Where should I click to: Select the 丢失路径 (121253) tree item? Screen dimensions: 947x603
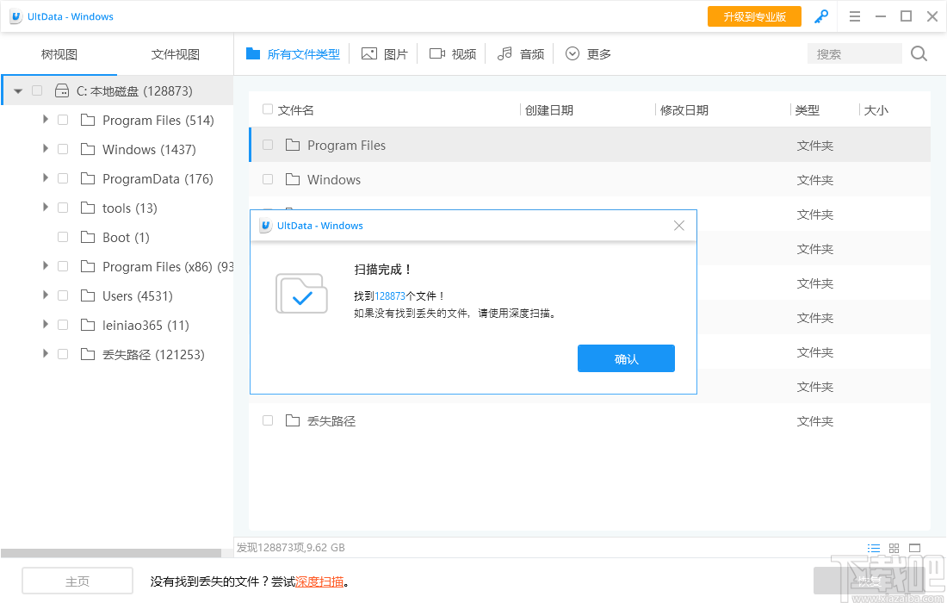click(x=153, y=355)
